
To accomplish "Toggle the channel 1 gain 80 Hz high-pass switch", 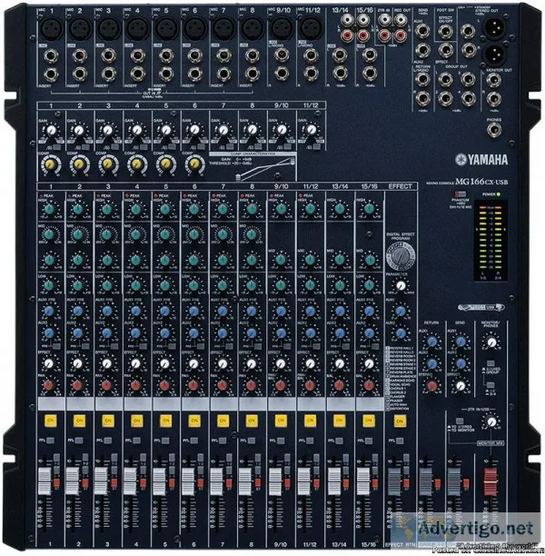I will pos(57,147).
